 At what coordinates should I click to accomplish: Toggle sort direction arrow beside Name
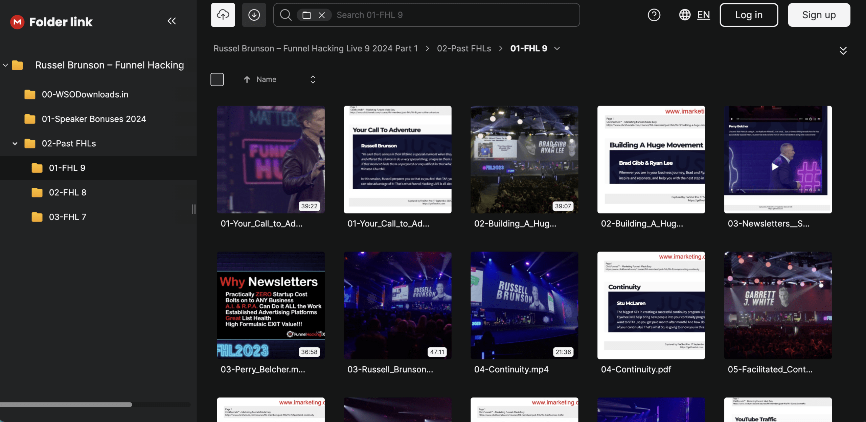[x=247, y=79]
